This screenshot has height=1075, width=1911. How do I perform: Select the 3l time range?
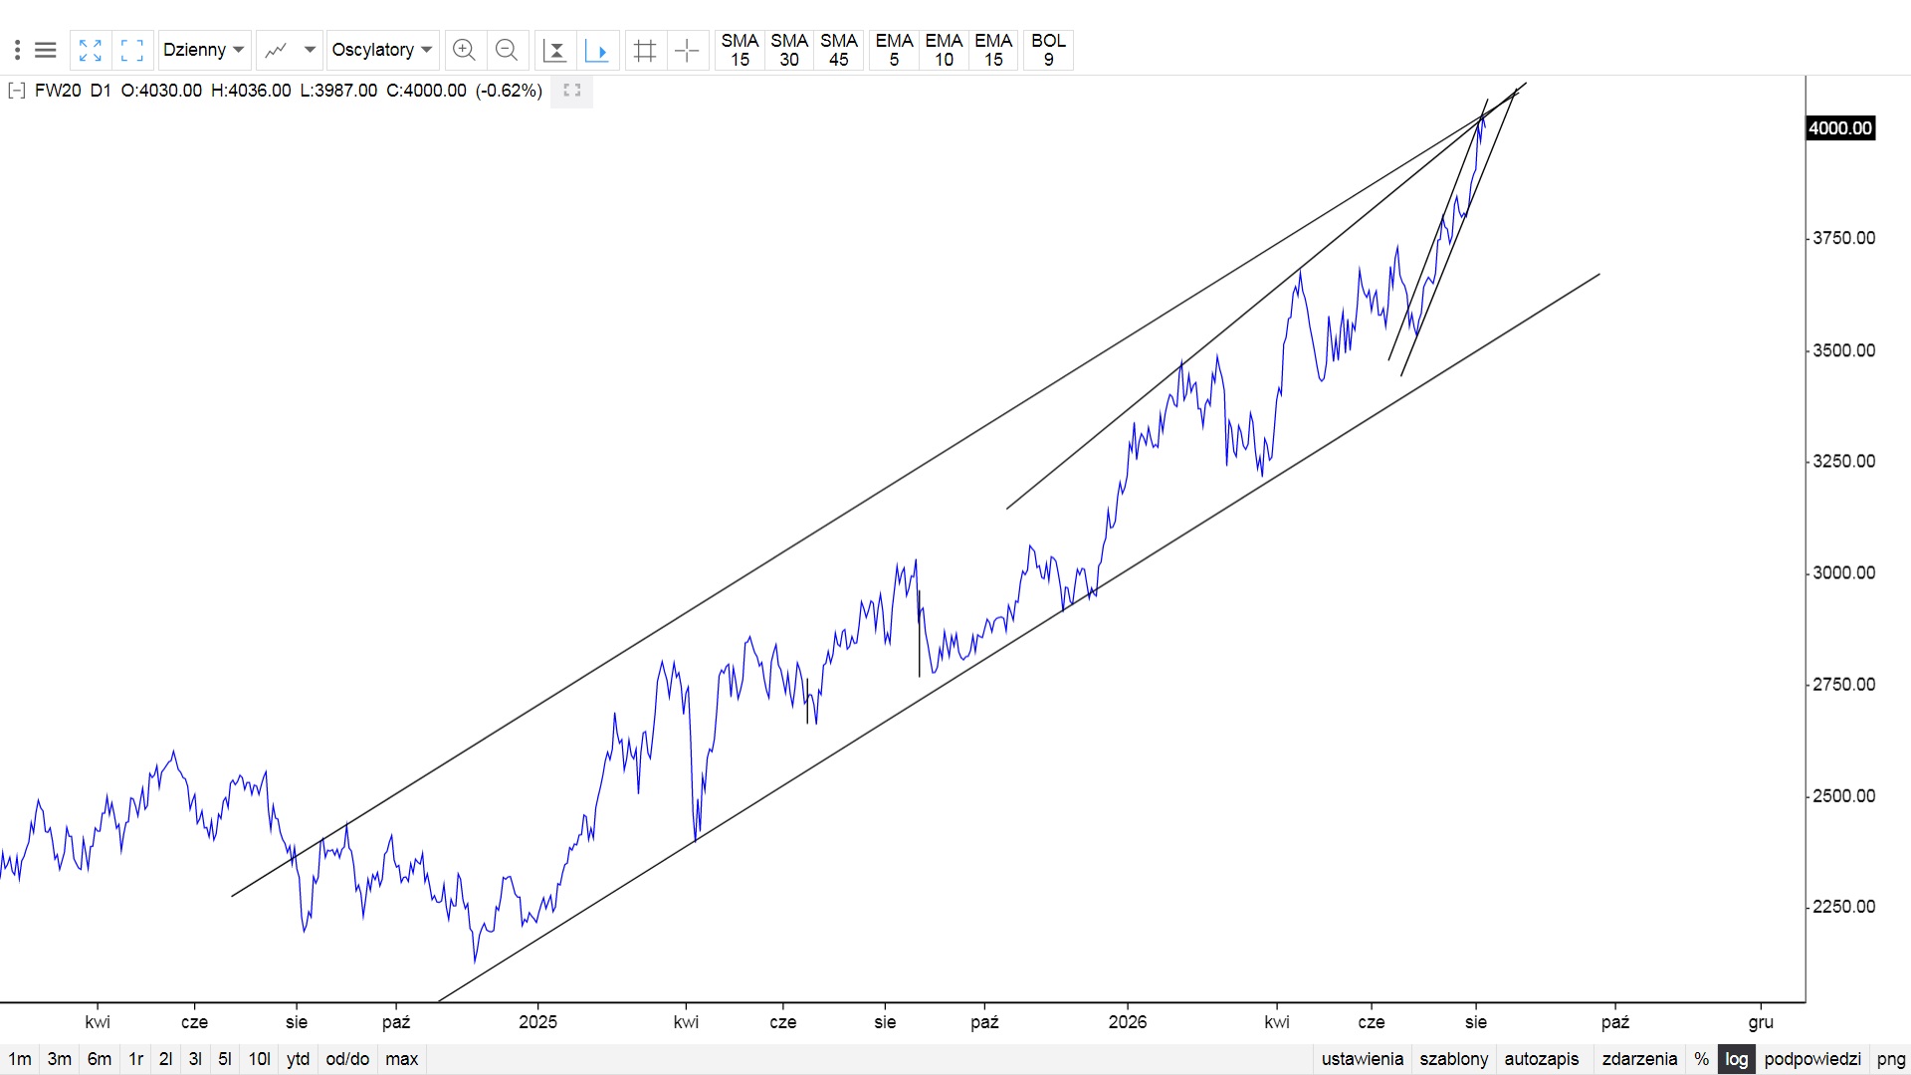(x=195, y=1059)
